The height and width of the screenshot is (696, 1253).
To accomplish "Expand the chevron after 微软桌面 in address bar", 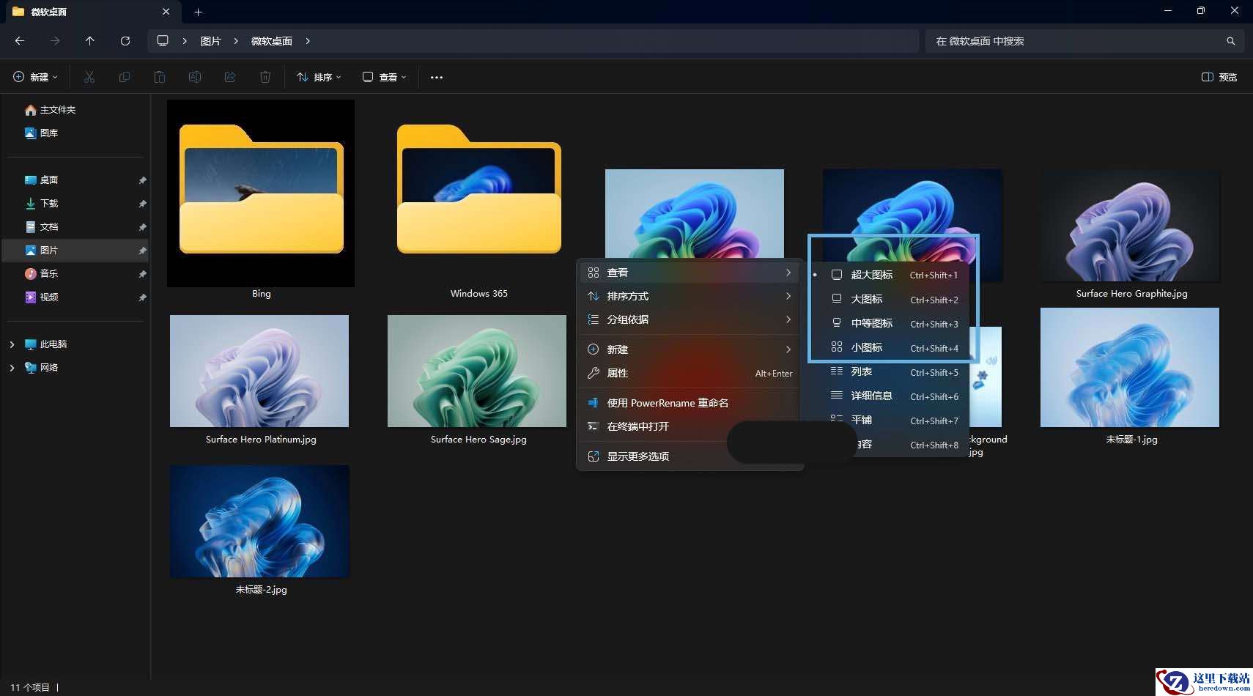I will [308, 41].
